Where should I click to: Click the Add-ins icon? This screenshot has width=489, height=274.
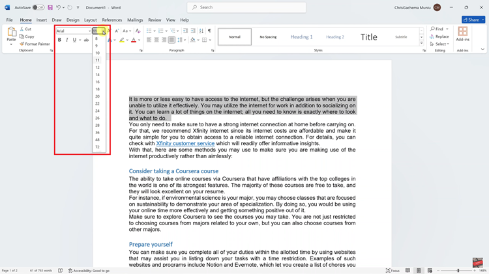[x=462, y=31]
